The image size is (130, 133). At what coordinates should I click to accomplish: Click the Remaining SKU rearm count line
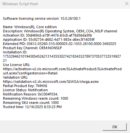31,103
